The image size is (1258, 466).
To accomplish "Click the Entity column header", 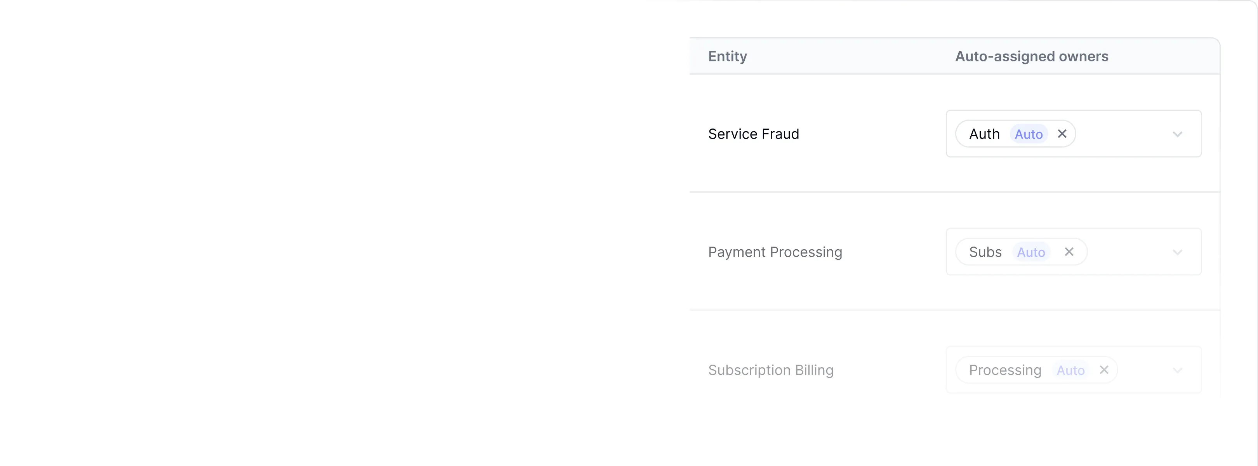I will (x=727, y=56).
